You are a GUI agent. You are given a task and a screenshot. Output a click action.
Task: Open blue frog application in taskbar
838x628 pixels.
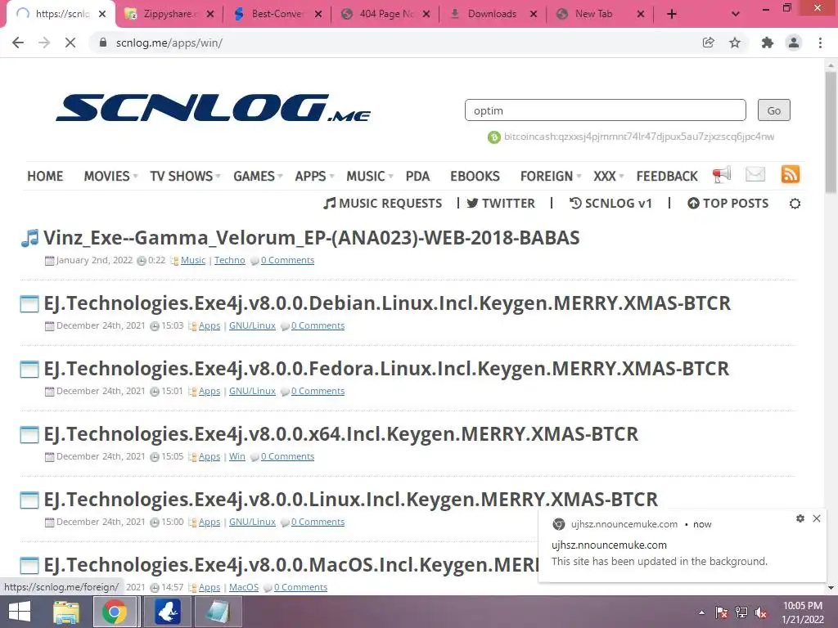[168, 612]
